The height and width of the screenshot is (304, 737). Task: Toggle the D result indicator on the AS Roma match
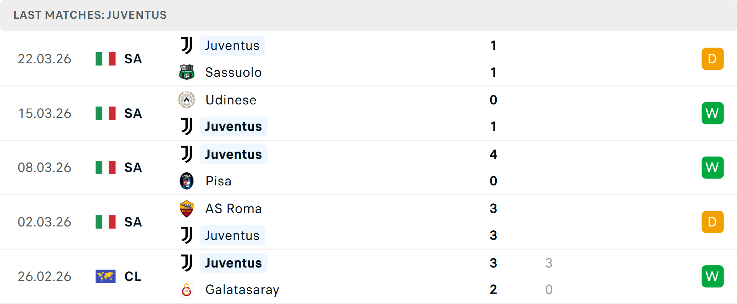712,222
